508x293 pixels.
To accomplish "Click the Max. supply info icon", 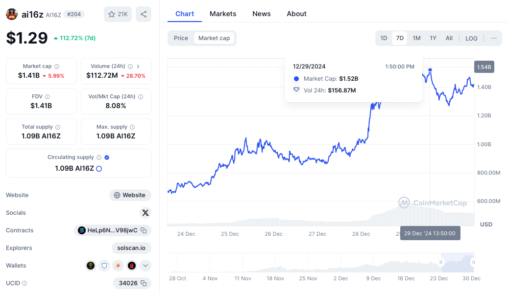I will (x=132, y=127).
